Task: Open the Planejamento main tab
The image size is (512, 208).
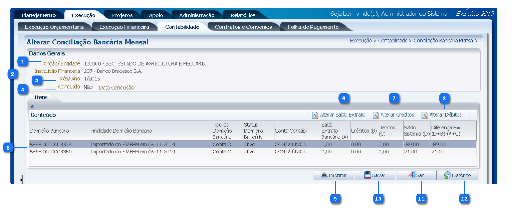Action: (x=38, y=15)
